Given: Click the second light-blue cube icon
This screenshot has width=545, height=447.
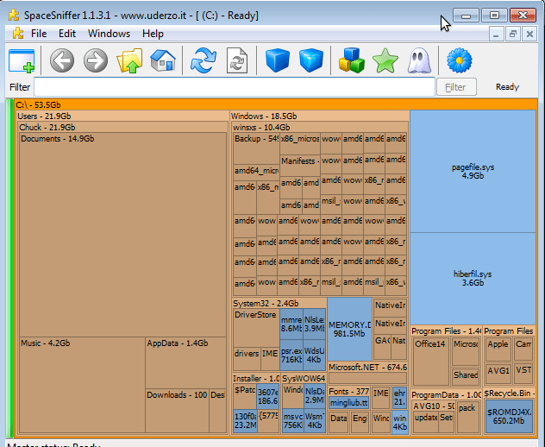Looking at the screenshot, I should pos(311,60).
